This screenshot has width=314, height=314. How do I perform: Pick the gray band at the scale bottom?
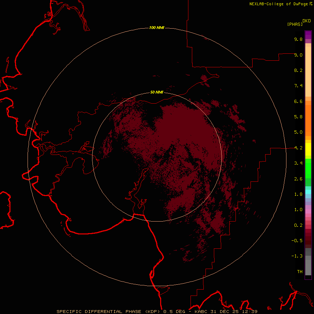pyautogui.click(x=308, y=267)
